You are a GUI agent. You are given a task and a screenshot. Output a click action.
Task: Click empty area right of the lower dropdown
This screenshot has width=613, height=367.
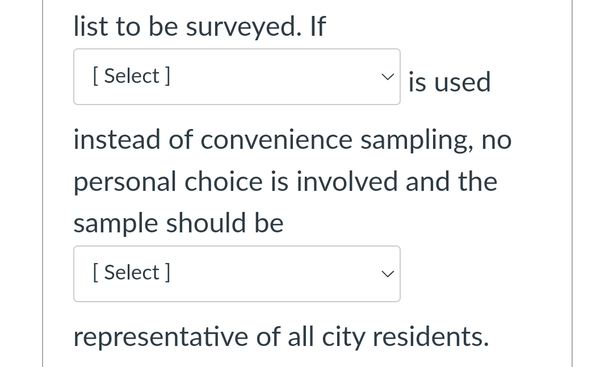[485, 274]
